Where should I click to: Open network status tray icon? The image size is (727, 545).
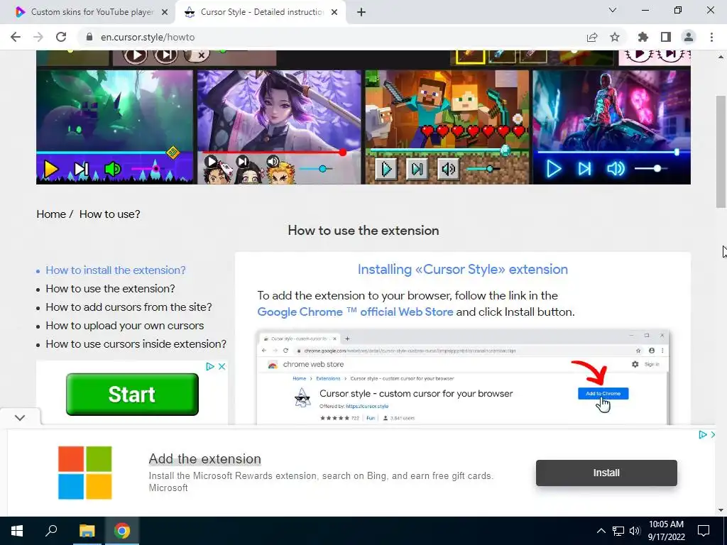(618, 531)
